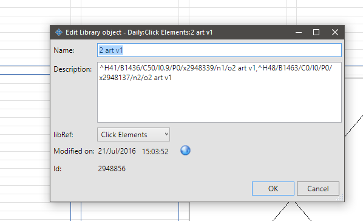Image resolution: width=363 pixels, height=221 pixels.
Task: Click the 'libRef:' label
Action: coord(63,135)
